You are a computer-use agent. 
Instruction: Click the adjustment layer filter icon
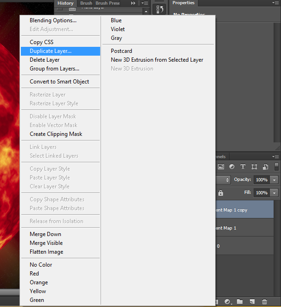pyautogui.click(x=232, y=167)
